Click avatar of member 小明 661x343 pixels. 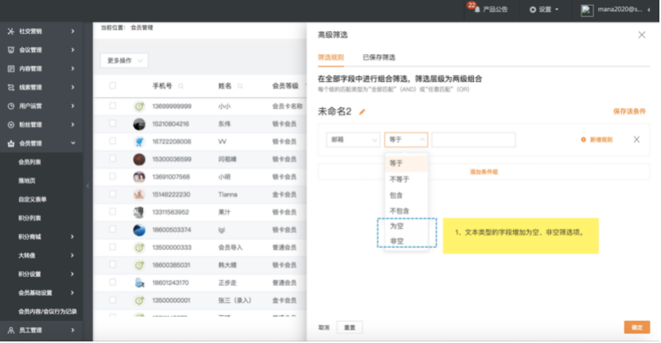(x=139, y=177)
